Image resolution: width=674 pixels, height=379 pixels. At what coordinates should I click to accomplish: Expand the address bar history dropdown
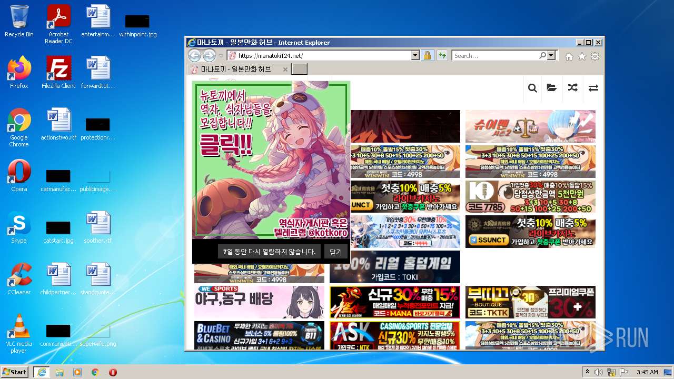tap(415, 55)
